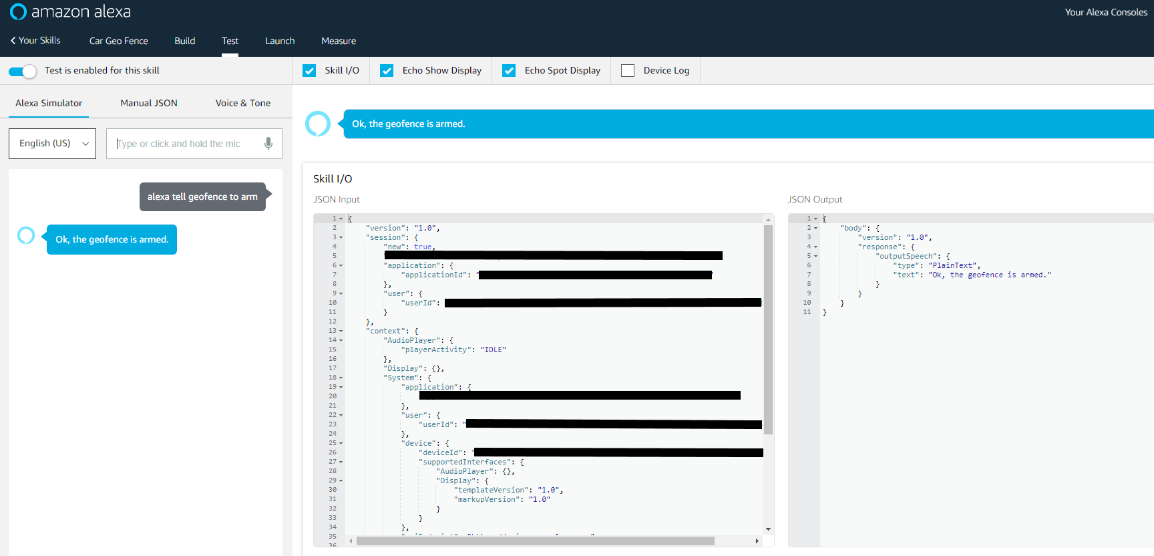Uncheck the Echo Show Display checkbox
Screen dimensions: 1154x556
click(387, 70)
